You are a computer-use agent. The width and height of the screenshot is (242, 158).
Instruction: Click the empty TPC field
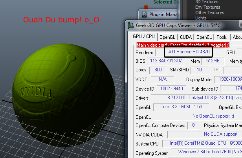(233, 71)
